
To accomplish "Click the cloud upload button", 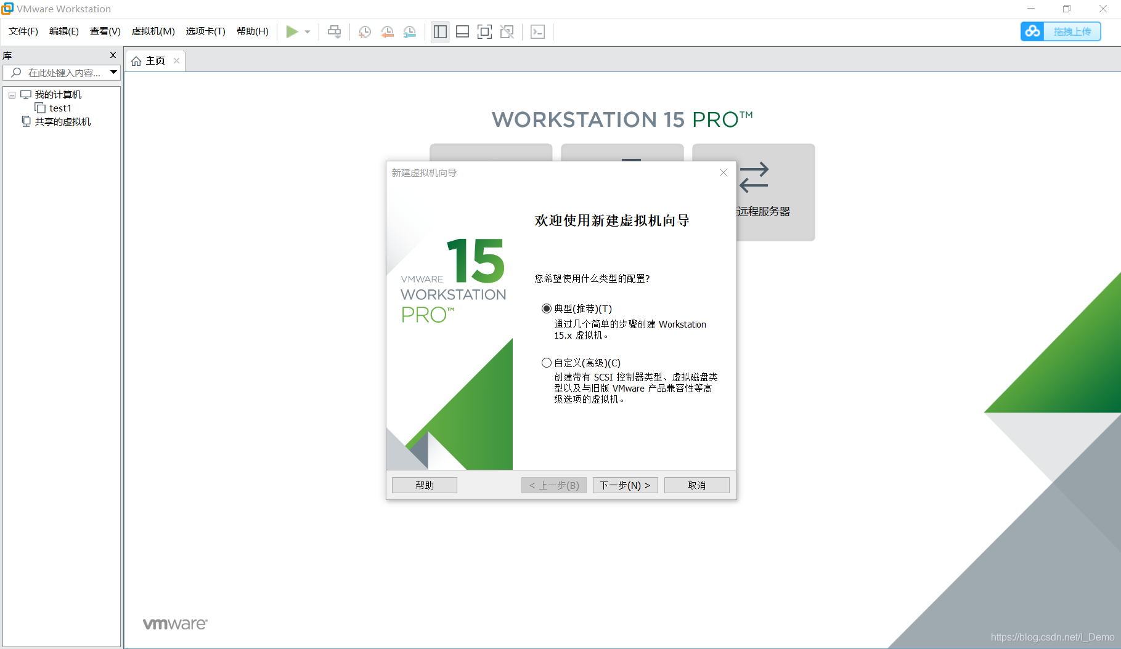I will click(x=1061, y=31).
